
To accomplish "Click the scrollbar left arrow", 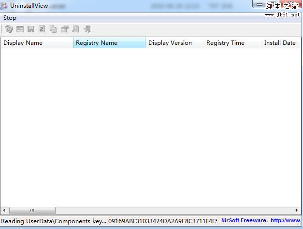I will click(4, 210).
